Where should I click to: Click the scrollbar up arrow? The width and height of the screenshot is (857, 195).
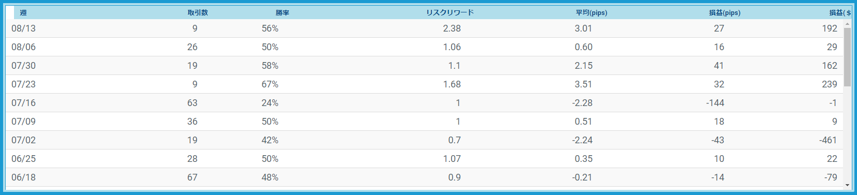click(848, 24)
